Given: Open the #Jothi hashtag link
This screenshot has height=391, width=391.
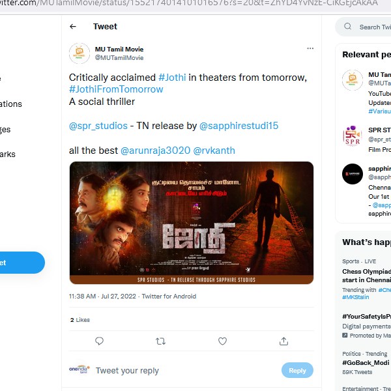Looking at the screenshot, I should pos(172,78).
